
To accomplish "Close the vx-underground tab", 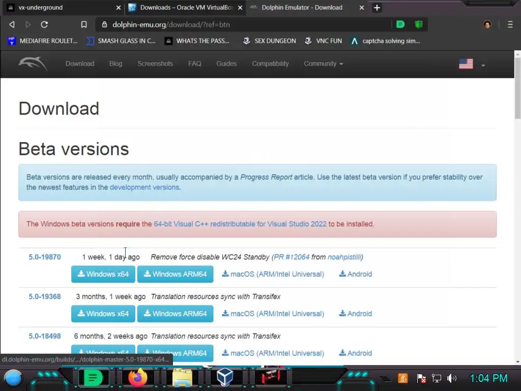I will pyautogui.click(x=118, y=8).
